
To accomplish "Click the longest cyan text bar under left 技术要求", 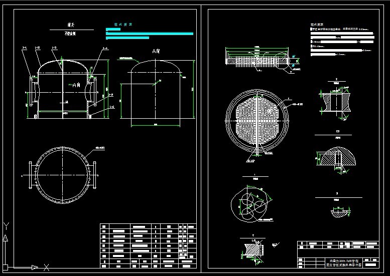I will coord(150,34).
